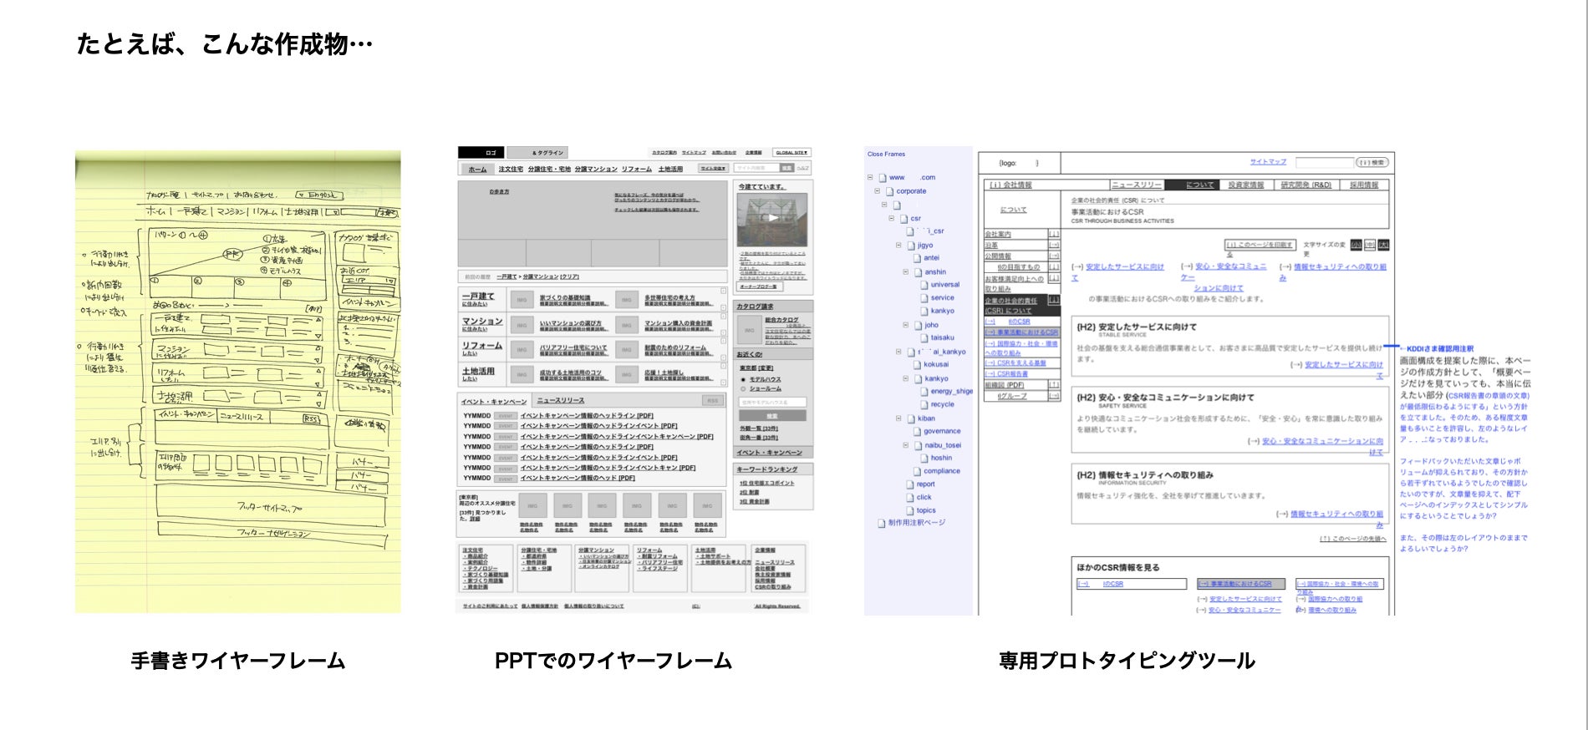
Task: Click the black logo box in PPT wireframe
Action: tap(480, 152)
